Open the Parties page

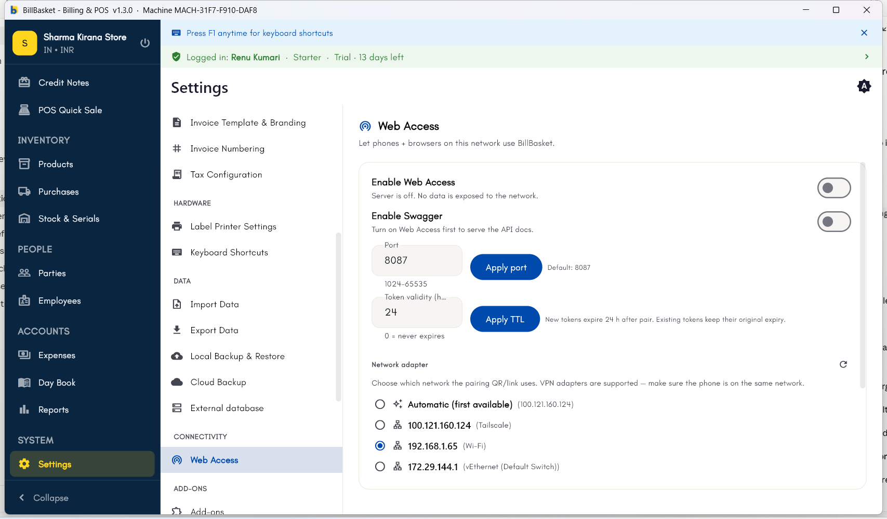[x=82, y=273]
